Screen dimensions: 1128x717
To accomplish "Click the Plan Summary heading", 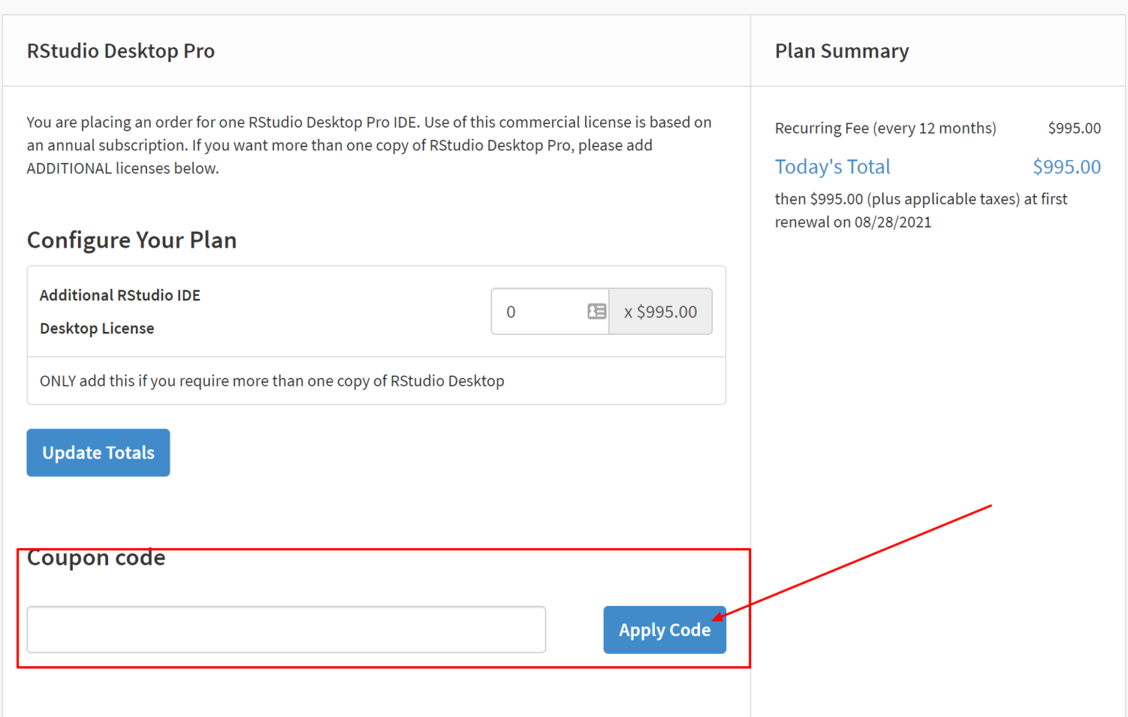I will pos(842,51).
